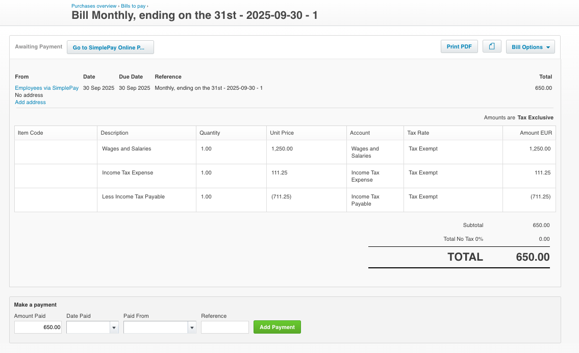The height and width of the screenshot is (353, 579).
Task: Click the Reference payment input field
Action: coord(224,327)
